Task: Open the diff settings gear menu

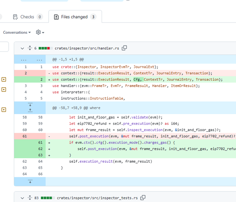Action: click(x=40, y=32)
